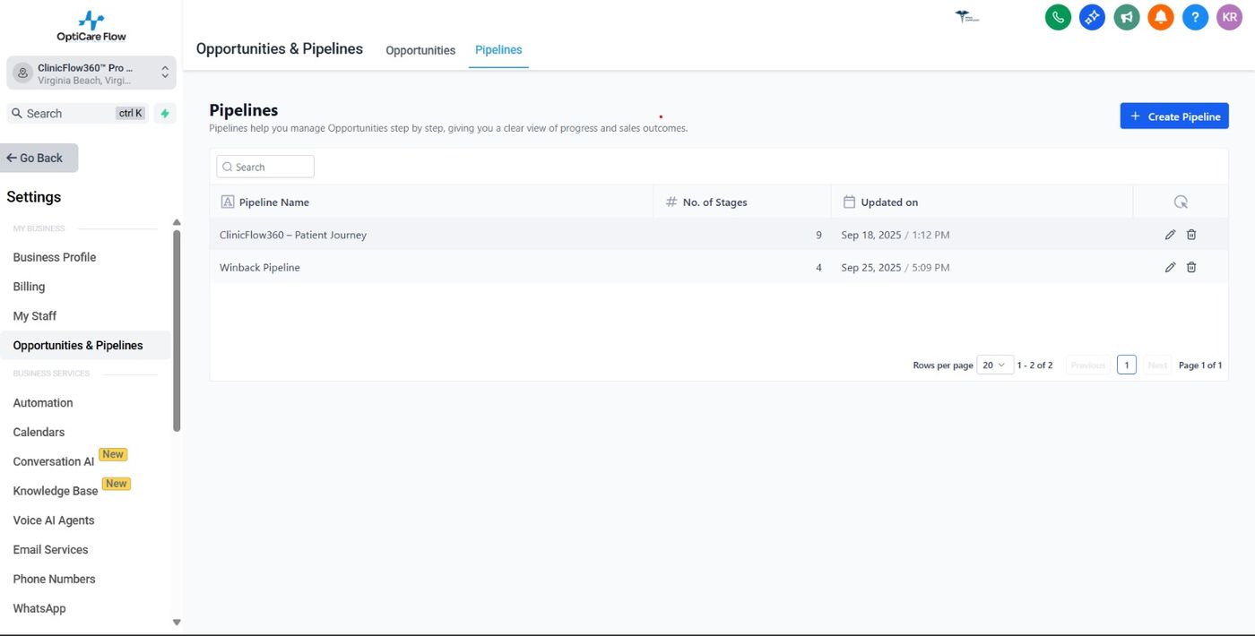Click the pipelines table Search field

(x=265, y=167)
